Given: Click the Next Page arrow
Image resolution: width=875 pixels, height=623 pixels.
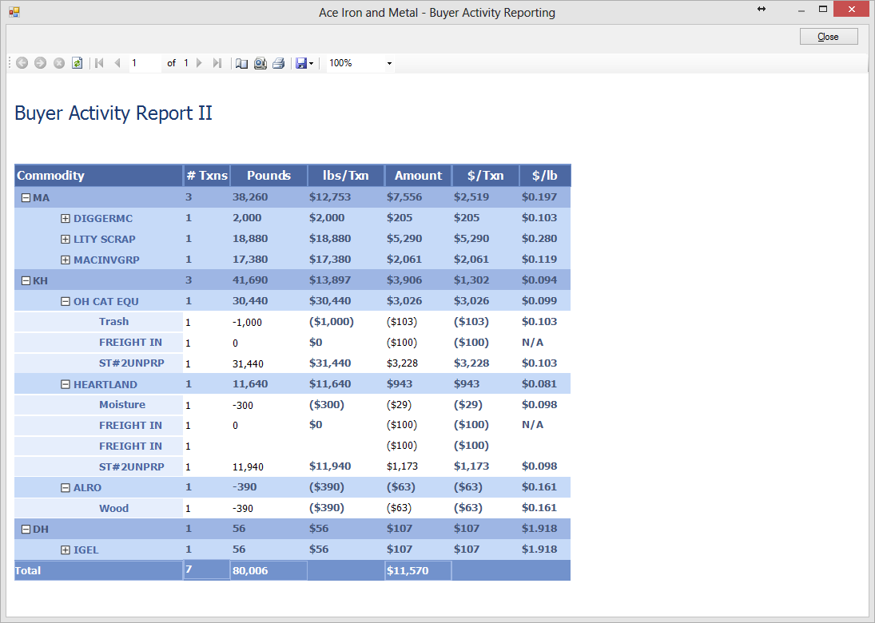Looking at the screenshot, I should pos(199,63).
